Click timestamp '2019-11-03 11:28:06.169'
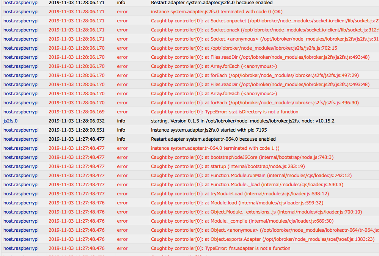The height and width of the screenshot is (256, 379). click(77, 112)
